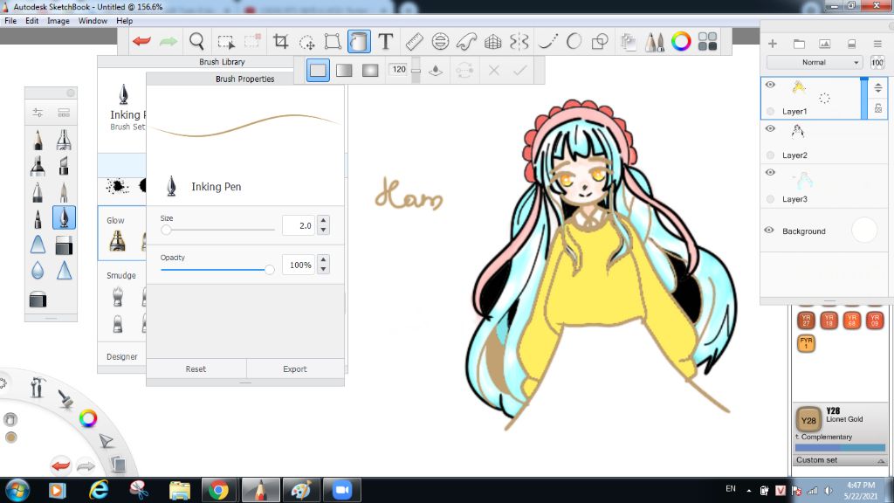Click the Opacity slider handle
The width and height of the screenshot is (894, 503).
click(269, 269)
